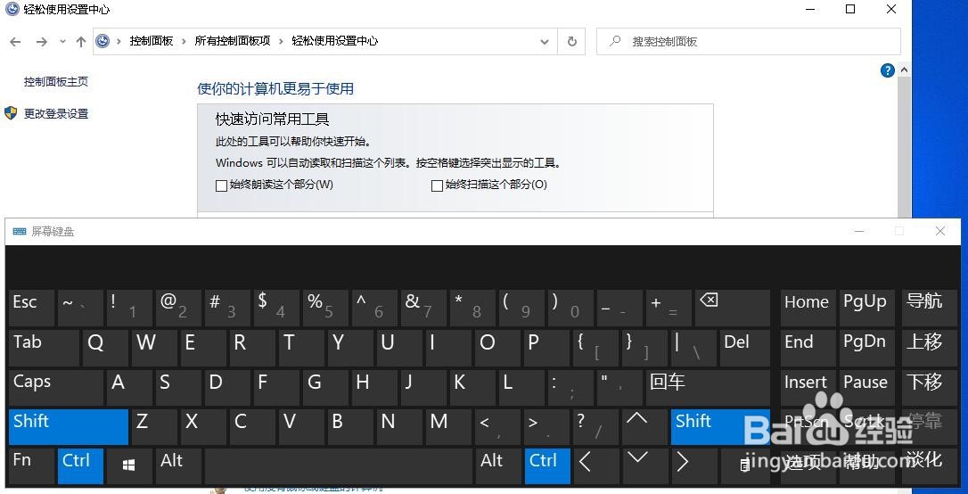Click the search magnifier icon

[615, 41]
